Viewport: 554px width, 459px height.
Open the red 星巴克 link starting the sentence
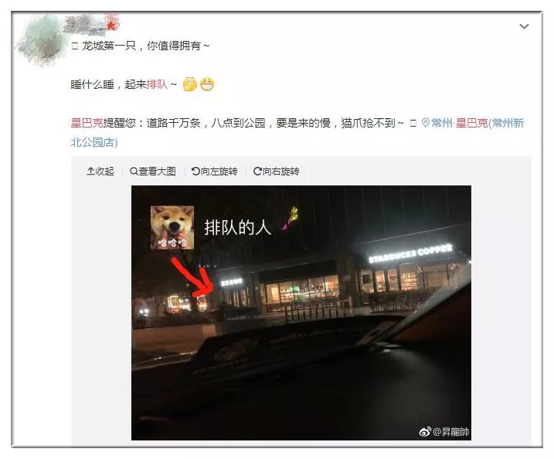87,123
